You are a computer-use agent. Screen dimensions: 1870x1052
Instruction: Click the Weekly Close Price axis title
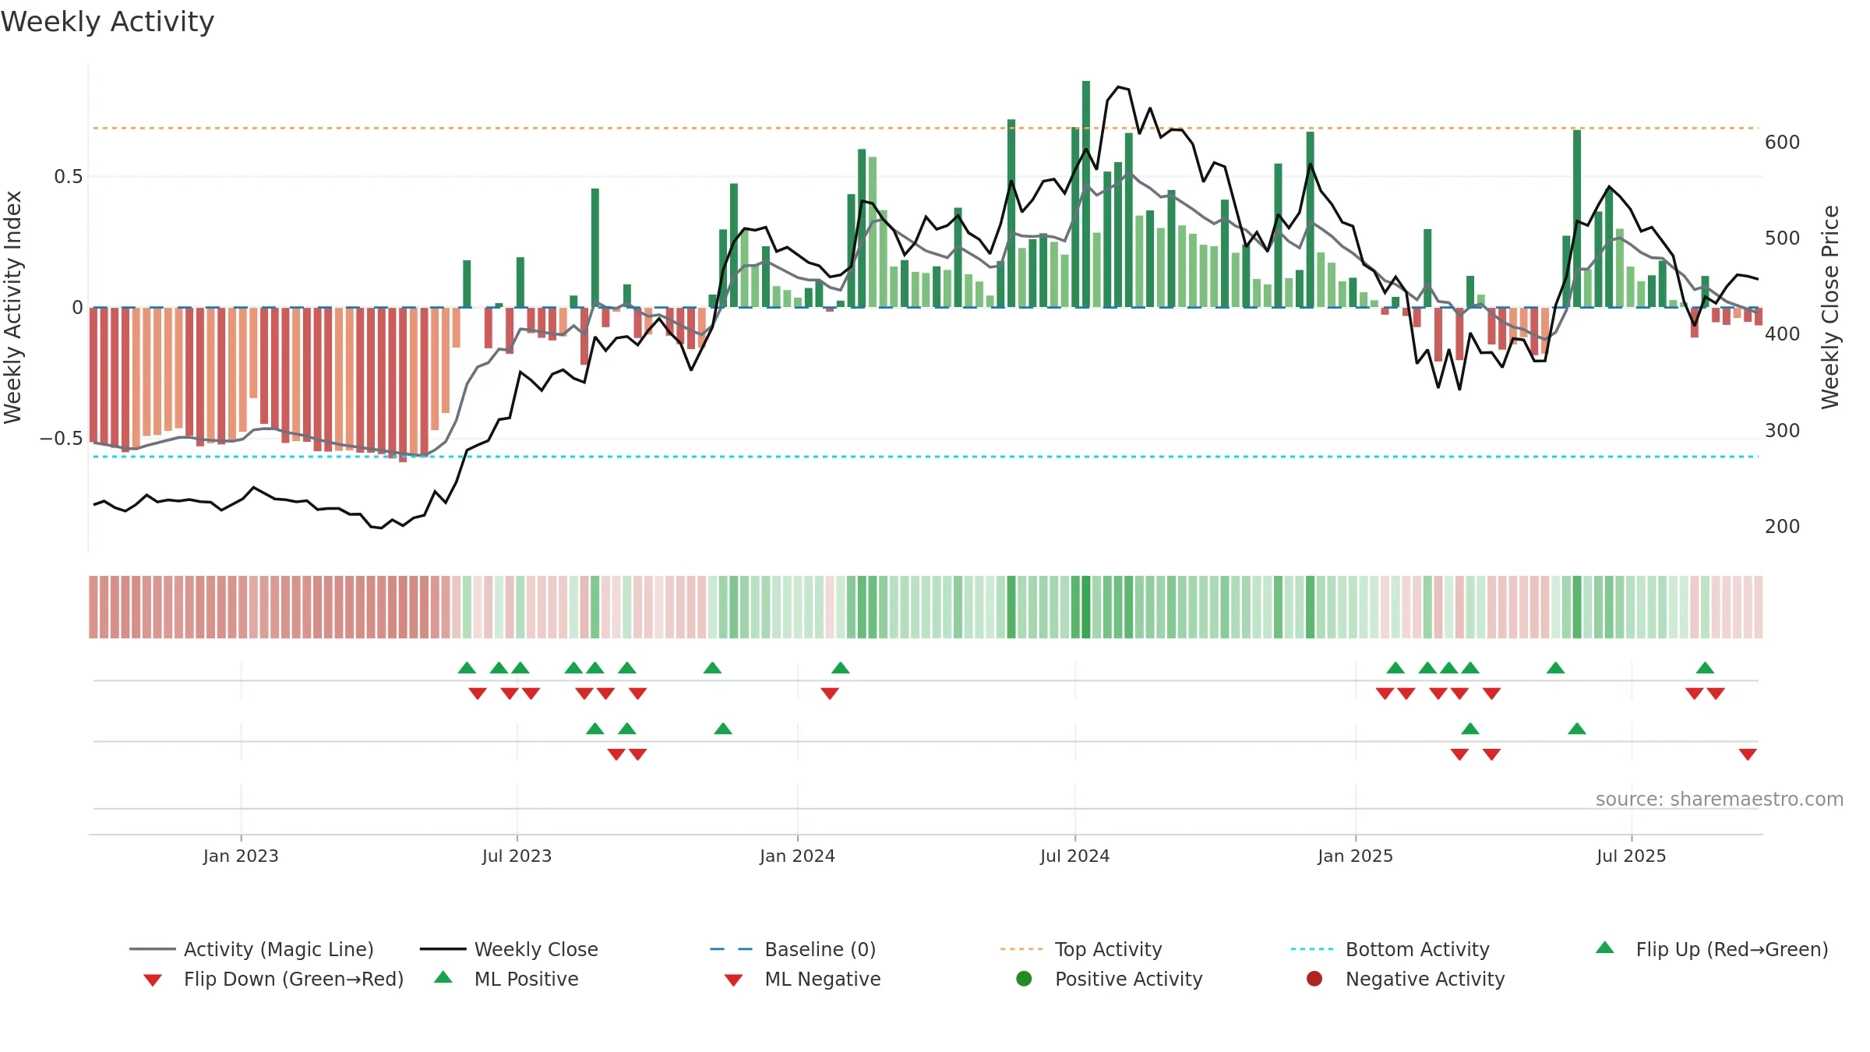pos(1830,307)
